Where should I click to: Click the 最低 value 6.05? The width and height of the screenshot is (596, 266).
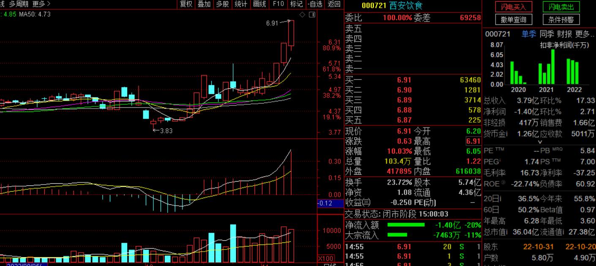pos(474,152)
